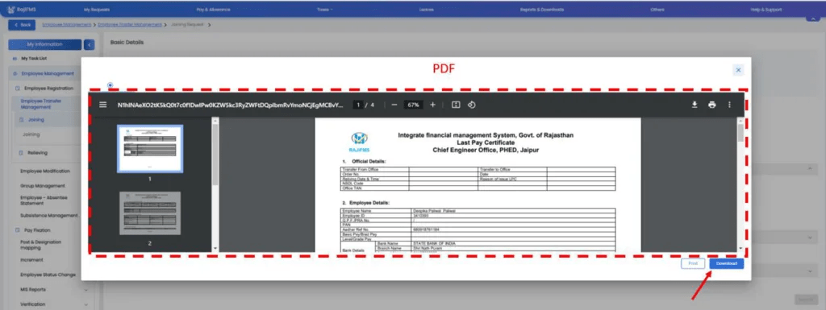
Task: Click the PDF toolbar print icon
Action: click(712, 105)
